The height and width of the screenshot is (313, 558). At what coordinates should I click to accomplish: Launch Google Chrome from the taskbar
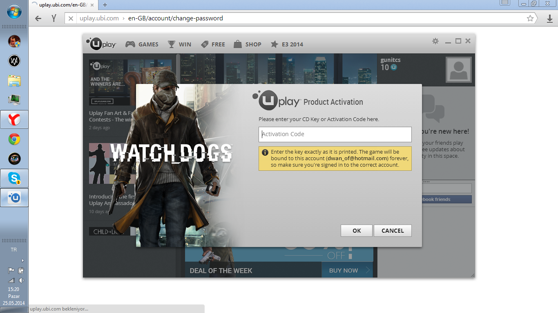(14, 139)
